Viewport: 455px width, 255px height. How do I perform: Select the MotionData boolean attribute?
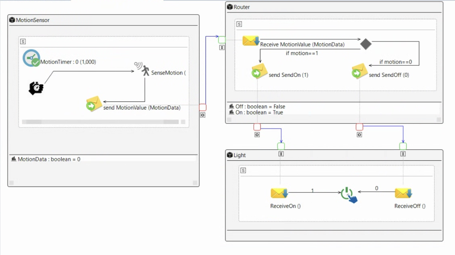pyautogui.click(x=49, y=159)
